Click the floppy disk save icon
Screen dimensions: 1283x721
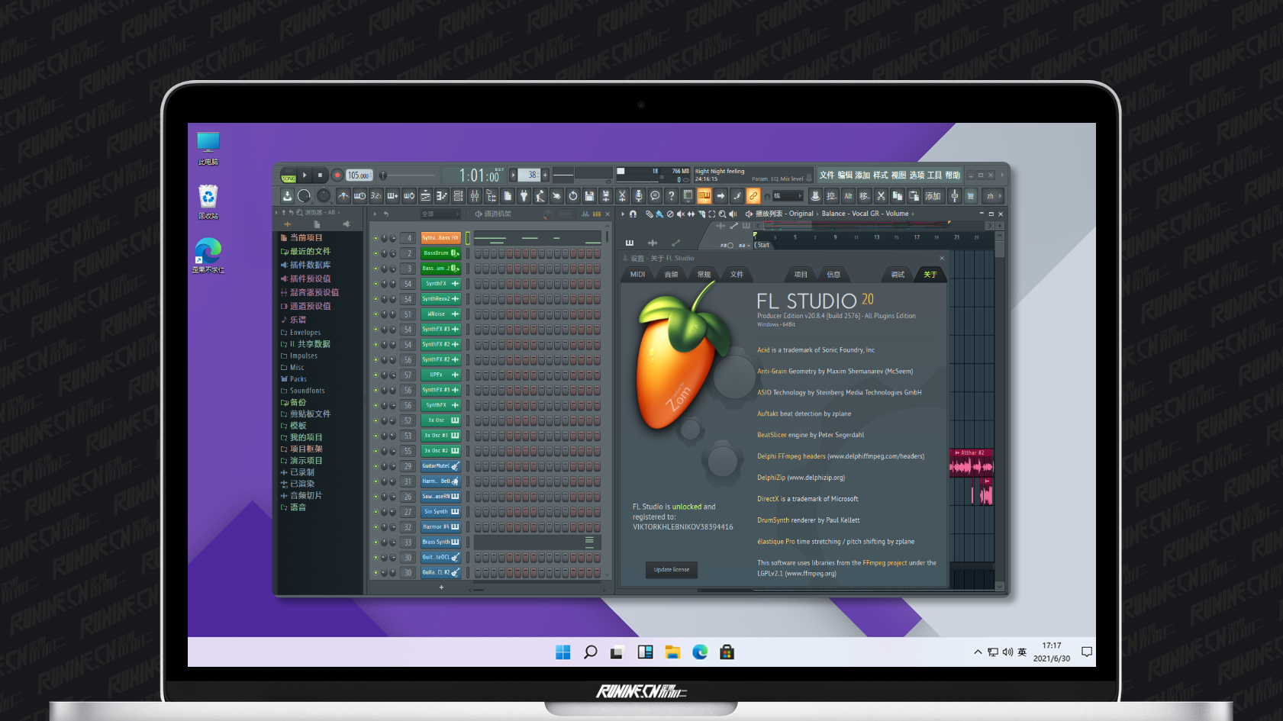(x=589, y=196)
